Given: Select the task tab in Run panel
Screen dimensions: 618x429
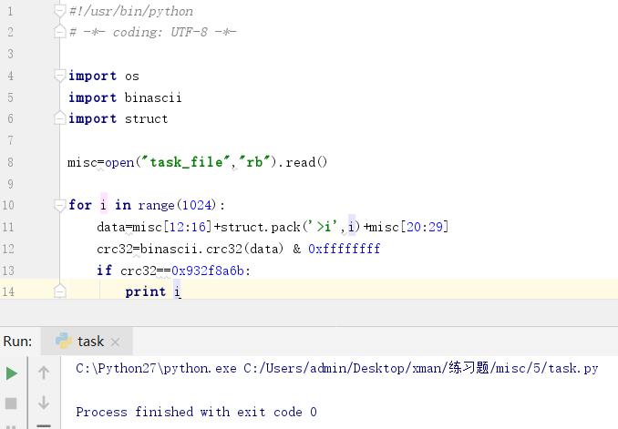Looking at the screenshot, I should tap(87, 342).
